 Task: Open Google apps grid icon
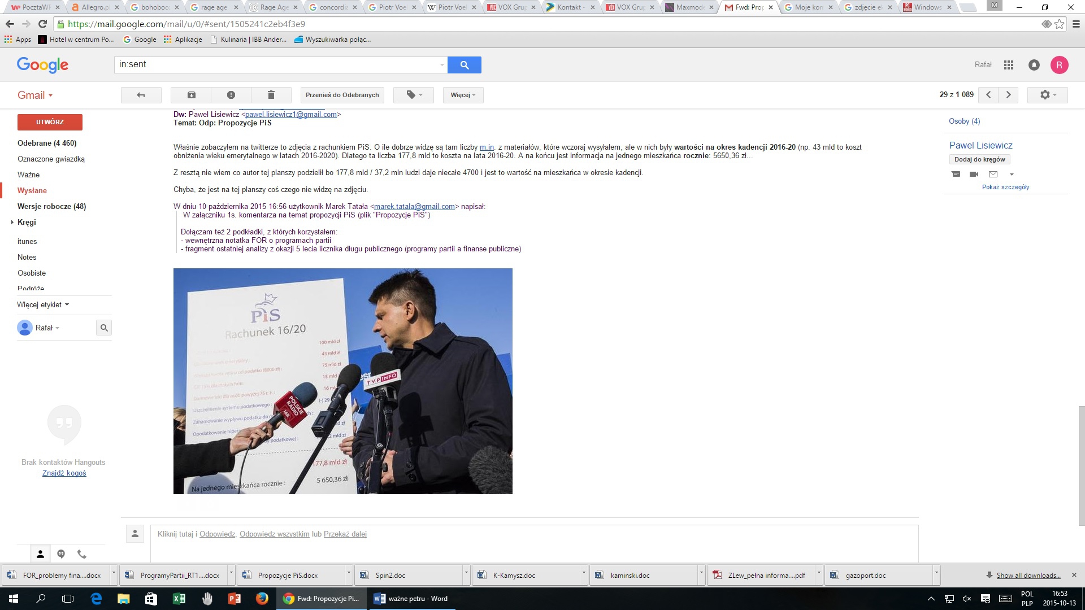(x=1008, y=65)
